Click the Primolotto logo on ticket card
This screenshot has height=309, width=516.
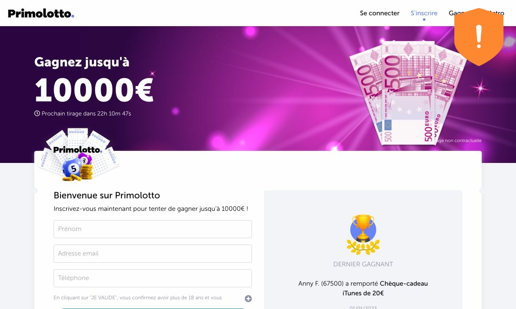(x=77, y=150)
